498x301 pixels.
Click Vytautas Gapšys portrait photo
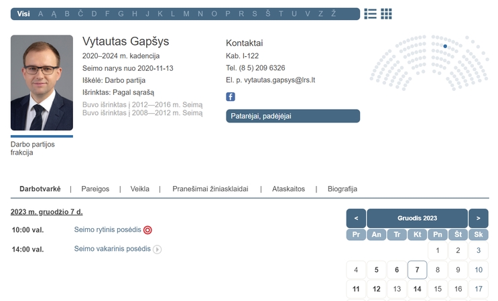pyautogui.click(x=42, y=83)
